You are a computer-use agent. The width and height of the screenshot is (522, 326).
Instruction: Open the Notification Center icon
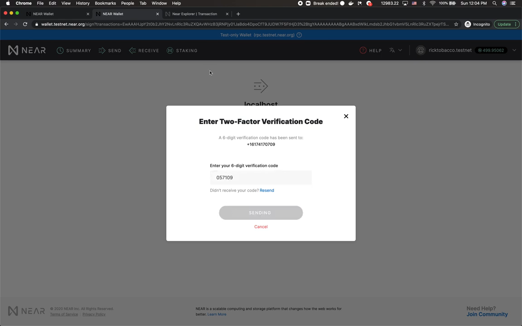point(512,3)
